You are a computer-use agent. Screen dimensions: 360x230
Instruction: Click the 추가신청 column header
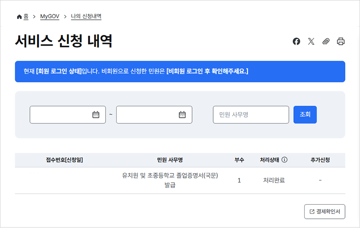tap(320, 160)
